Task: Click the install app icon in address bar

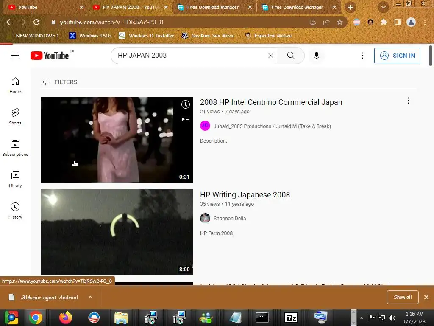Action: (313, 22)
